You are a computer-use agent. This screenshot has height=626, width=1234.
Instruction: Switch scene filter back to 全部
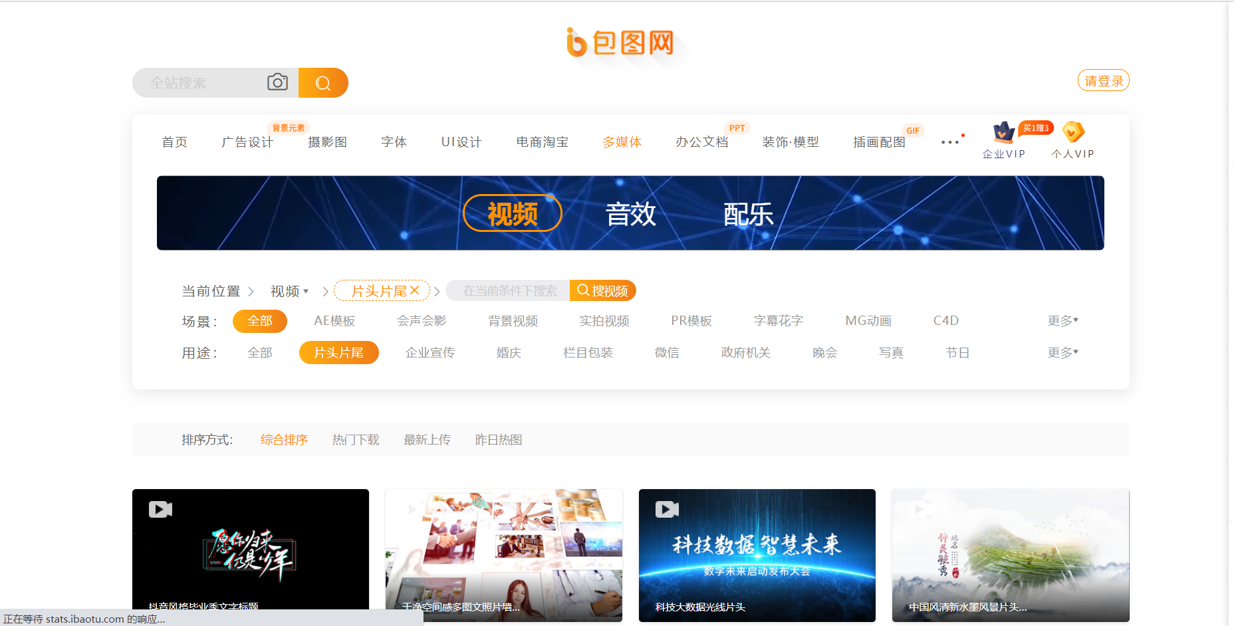coord(259,320)
